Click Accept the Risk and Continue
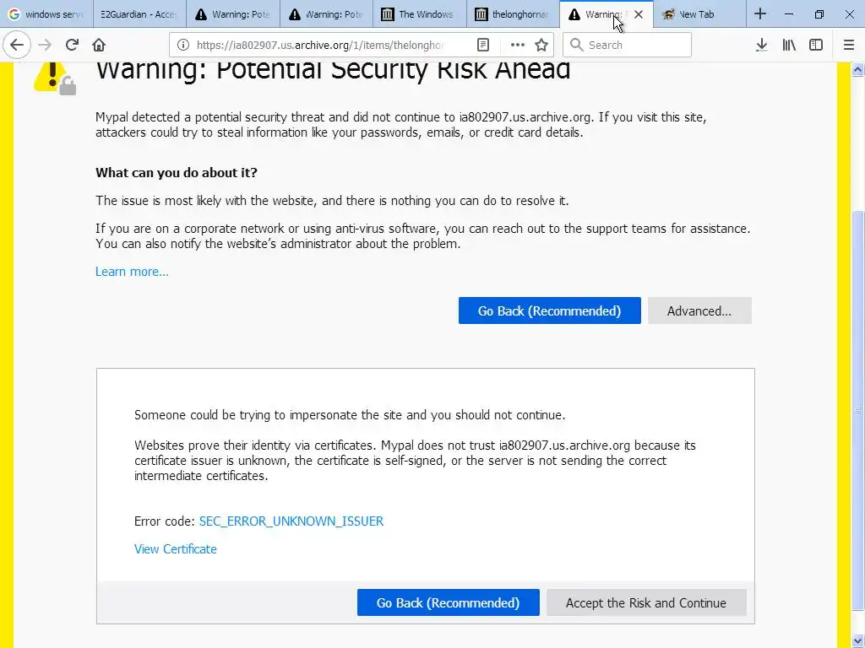The image size is (865, 648). [x=645, y=602]
